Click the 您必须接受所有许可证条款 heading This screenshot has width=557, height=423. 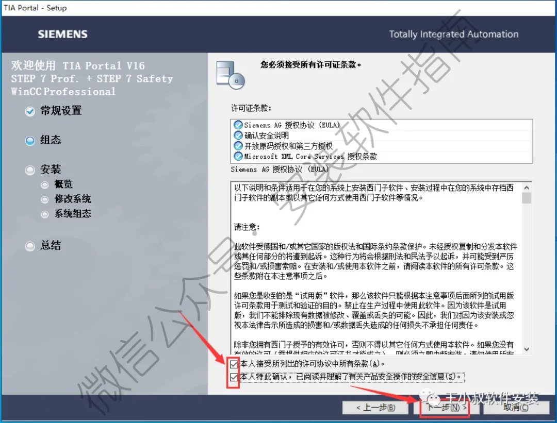tap(311, 64)
